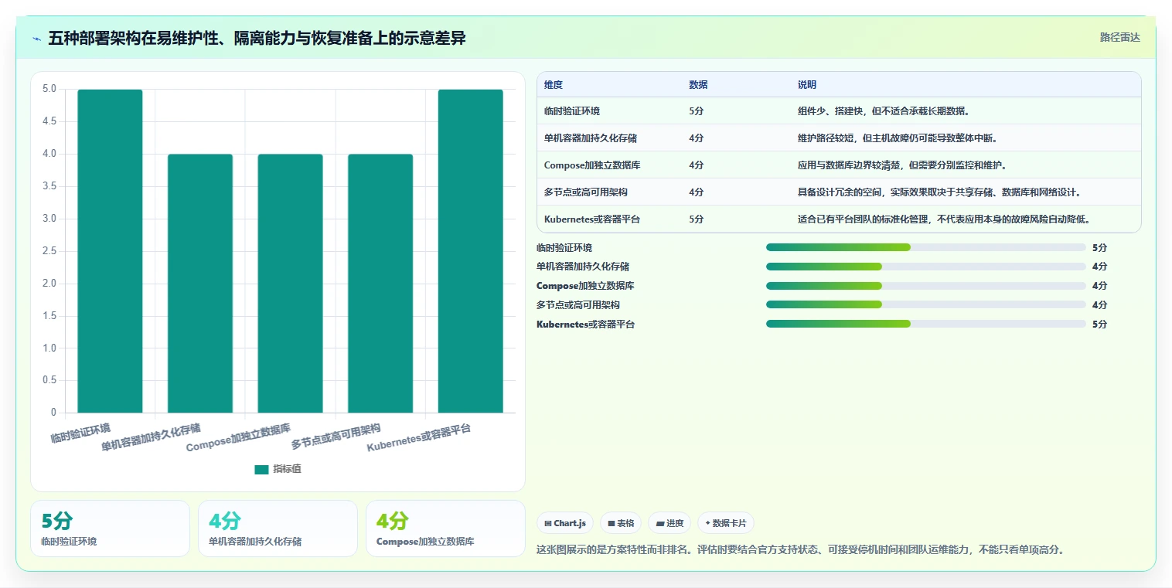Image resolution: width=1172 pixels, height=588 pixels.
Task: Click the chart bar for Compose加独立数据库
Action: [290, 284]
